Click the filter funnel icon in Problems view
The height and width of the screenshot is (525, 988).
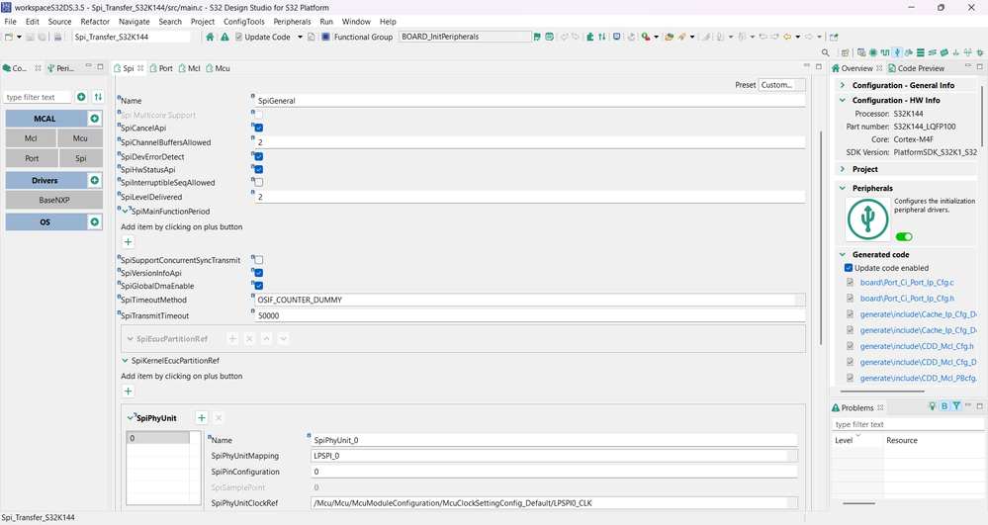pos(956,406)
